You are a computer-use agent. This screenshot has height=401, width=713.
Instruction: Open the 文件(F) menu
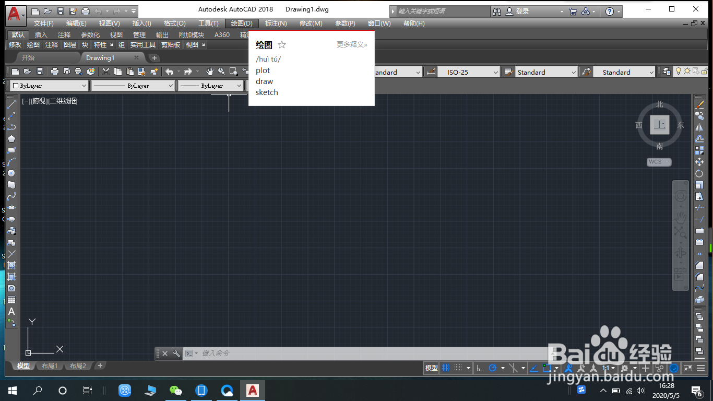44,23
